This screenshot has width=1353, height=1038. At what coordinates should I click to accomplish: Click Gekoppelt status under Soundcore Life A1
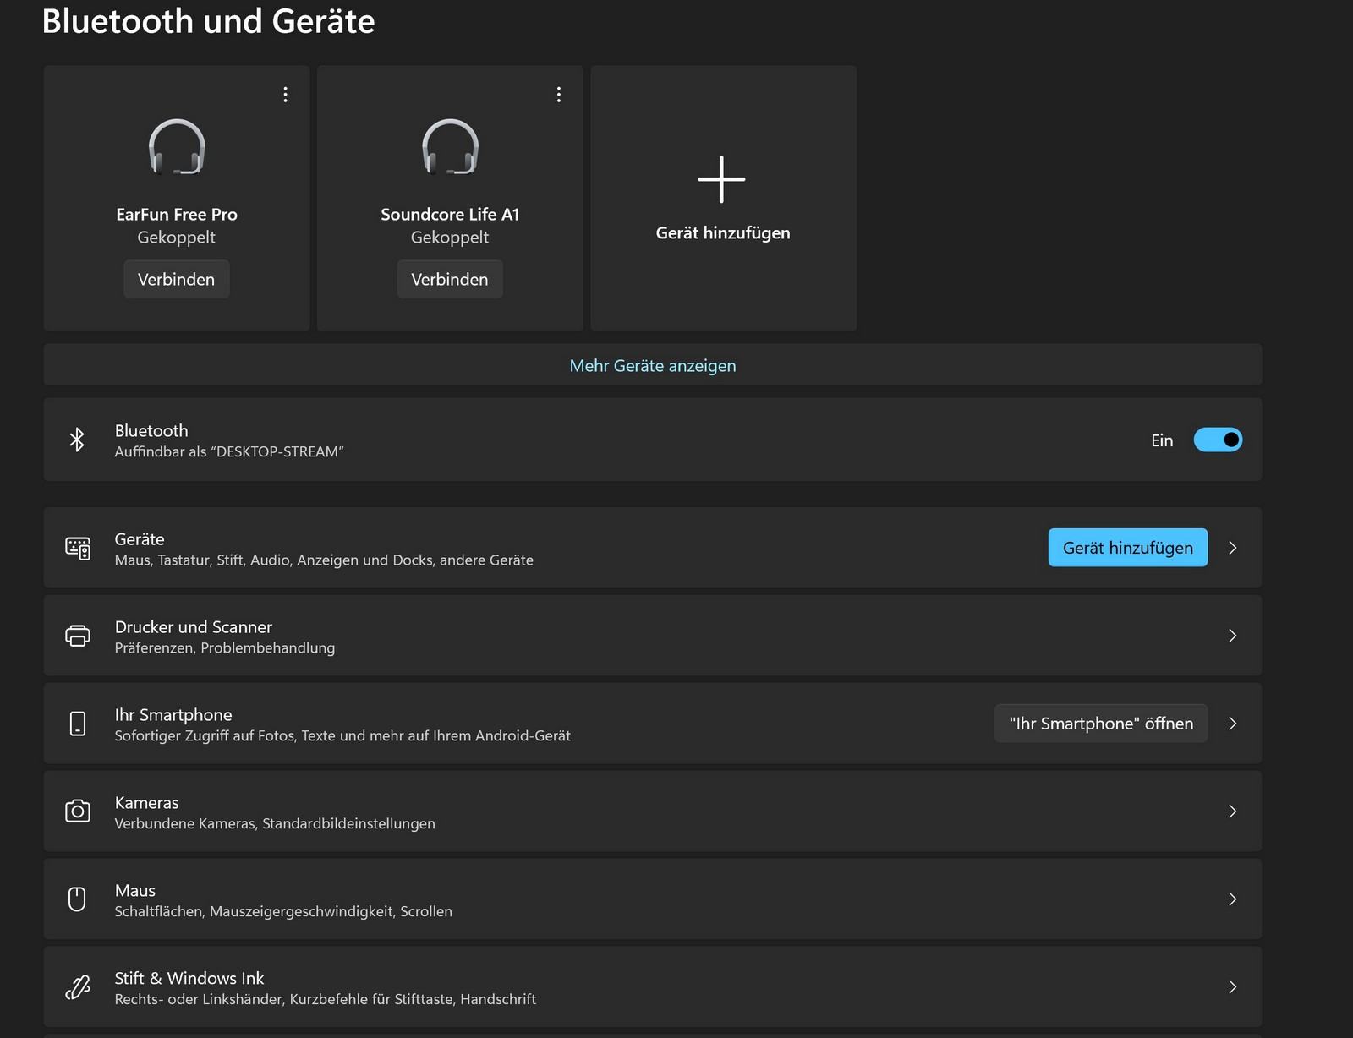point(450,238)
